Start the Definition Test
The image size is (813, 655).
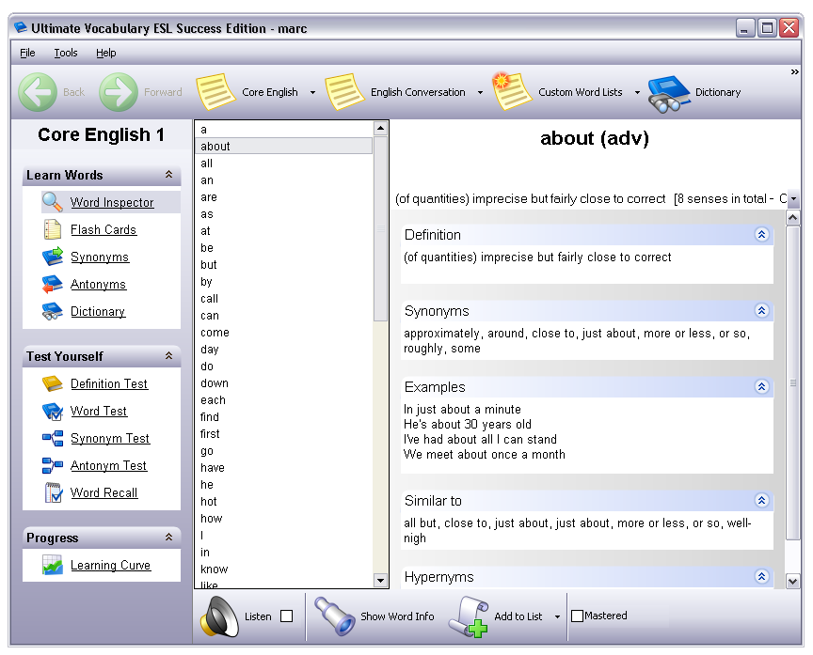tap(109, 383)
